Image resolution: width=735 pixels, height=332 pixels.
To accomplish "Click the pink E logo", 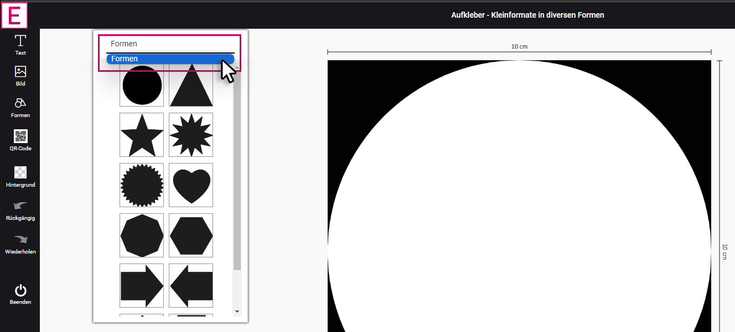I will (x=14, y=14).
